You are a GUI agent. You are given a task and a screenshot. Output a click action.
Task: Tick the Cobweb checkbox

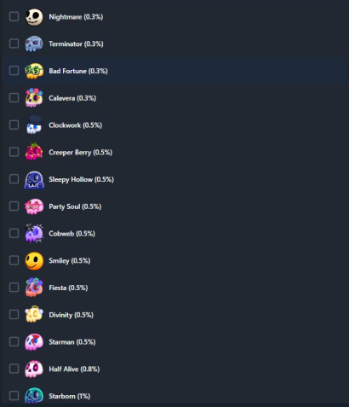point(14,233)
